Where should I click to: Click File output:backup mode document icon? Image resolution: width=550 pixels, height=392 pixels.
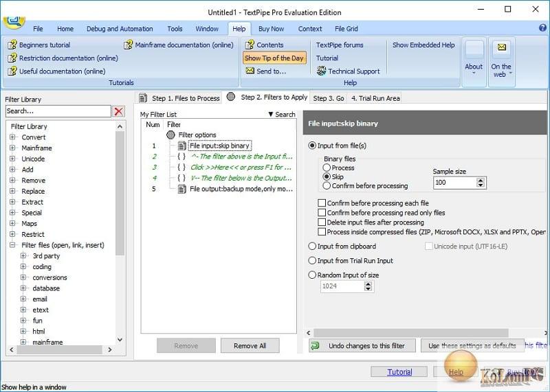(x=181, y=189)
